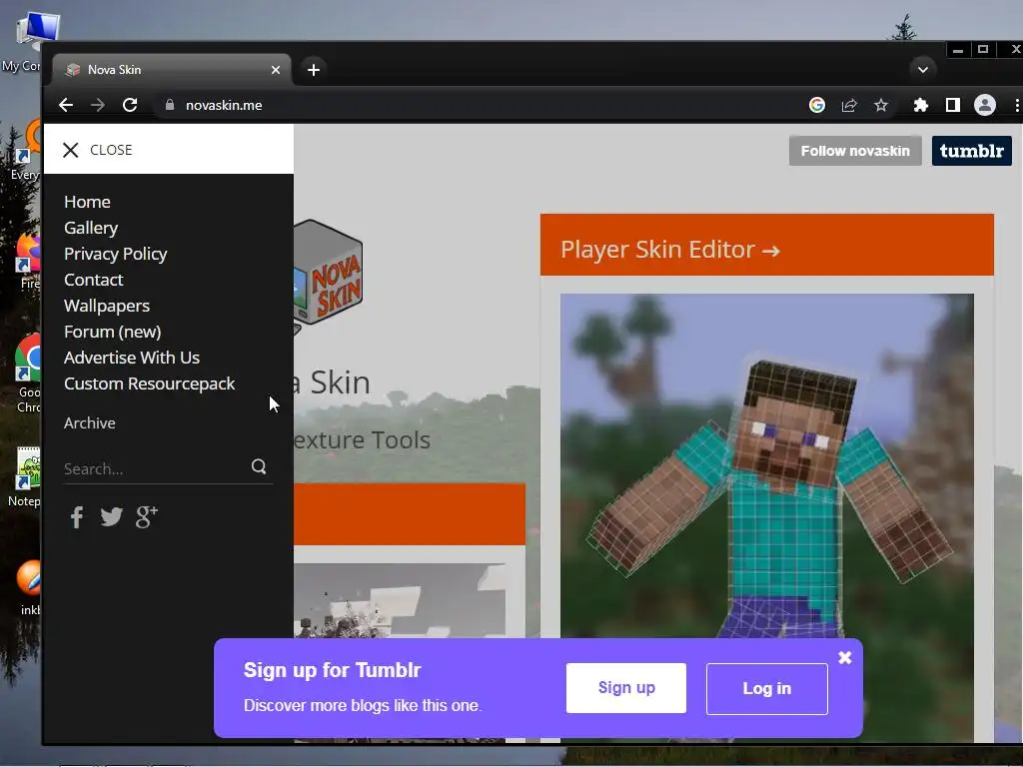Dismiss the Sign up for Tumblr banner
Viewport: 1023px width, 767px height.
coord(845,657)
